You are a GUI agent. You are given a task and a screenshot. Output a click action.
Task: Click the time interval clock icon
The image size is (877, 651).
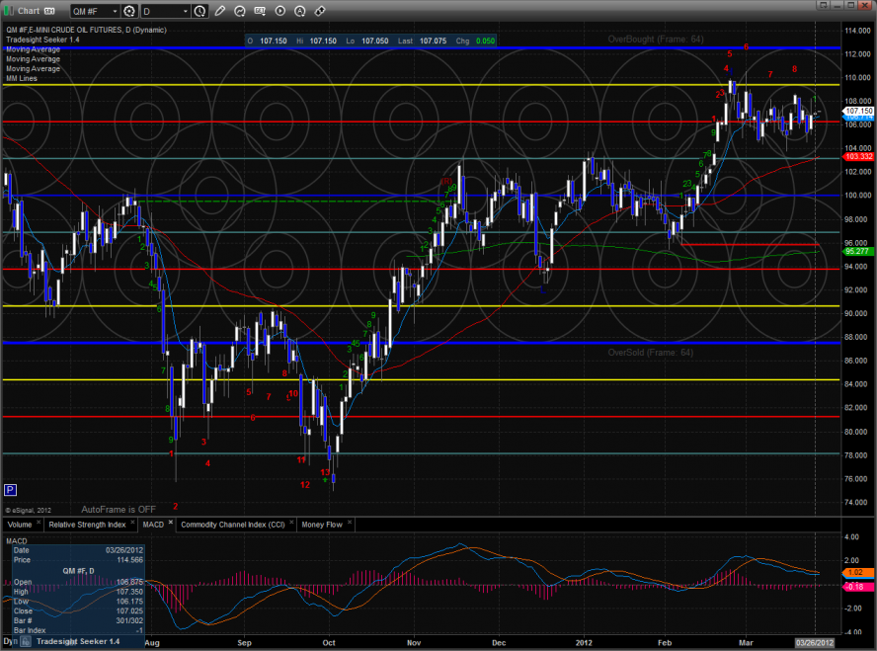pyautogui.click(x=200, y=11)
